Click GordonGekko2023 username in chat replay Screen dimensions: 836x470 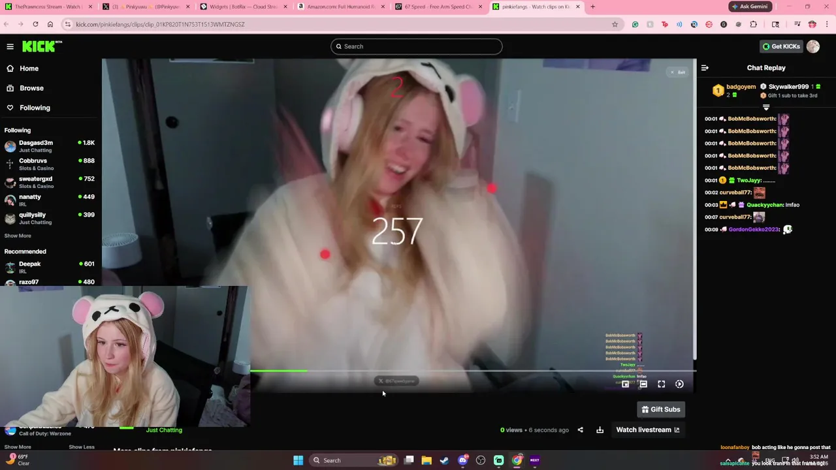click(x=754, y=230)
